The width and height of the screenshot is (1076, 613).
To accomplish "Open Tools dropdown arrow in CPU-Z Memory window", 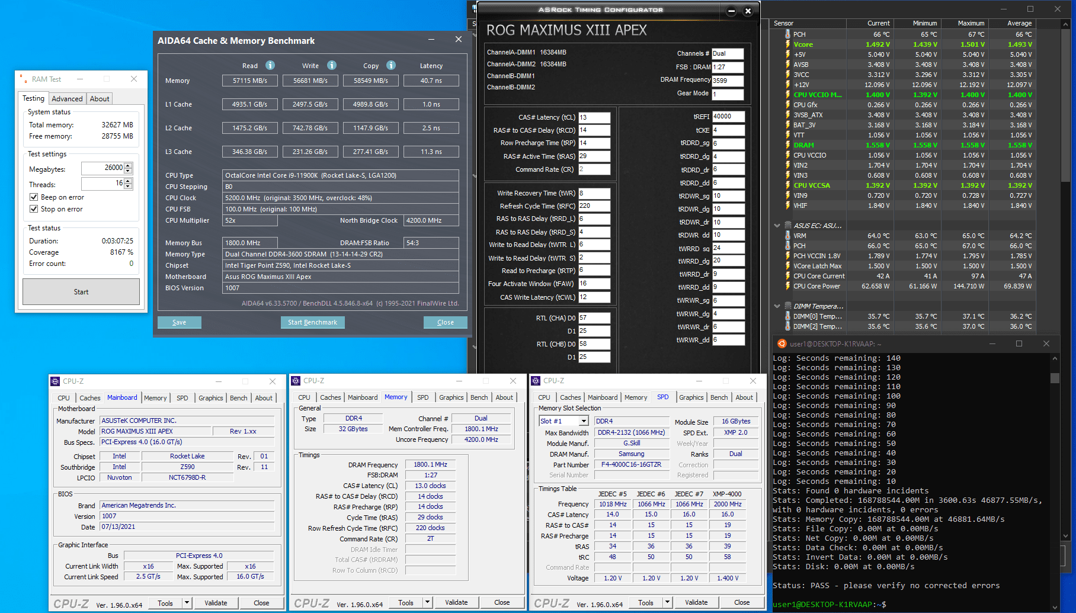I will [427, 603].
